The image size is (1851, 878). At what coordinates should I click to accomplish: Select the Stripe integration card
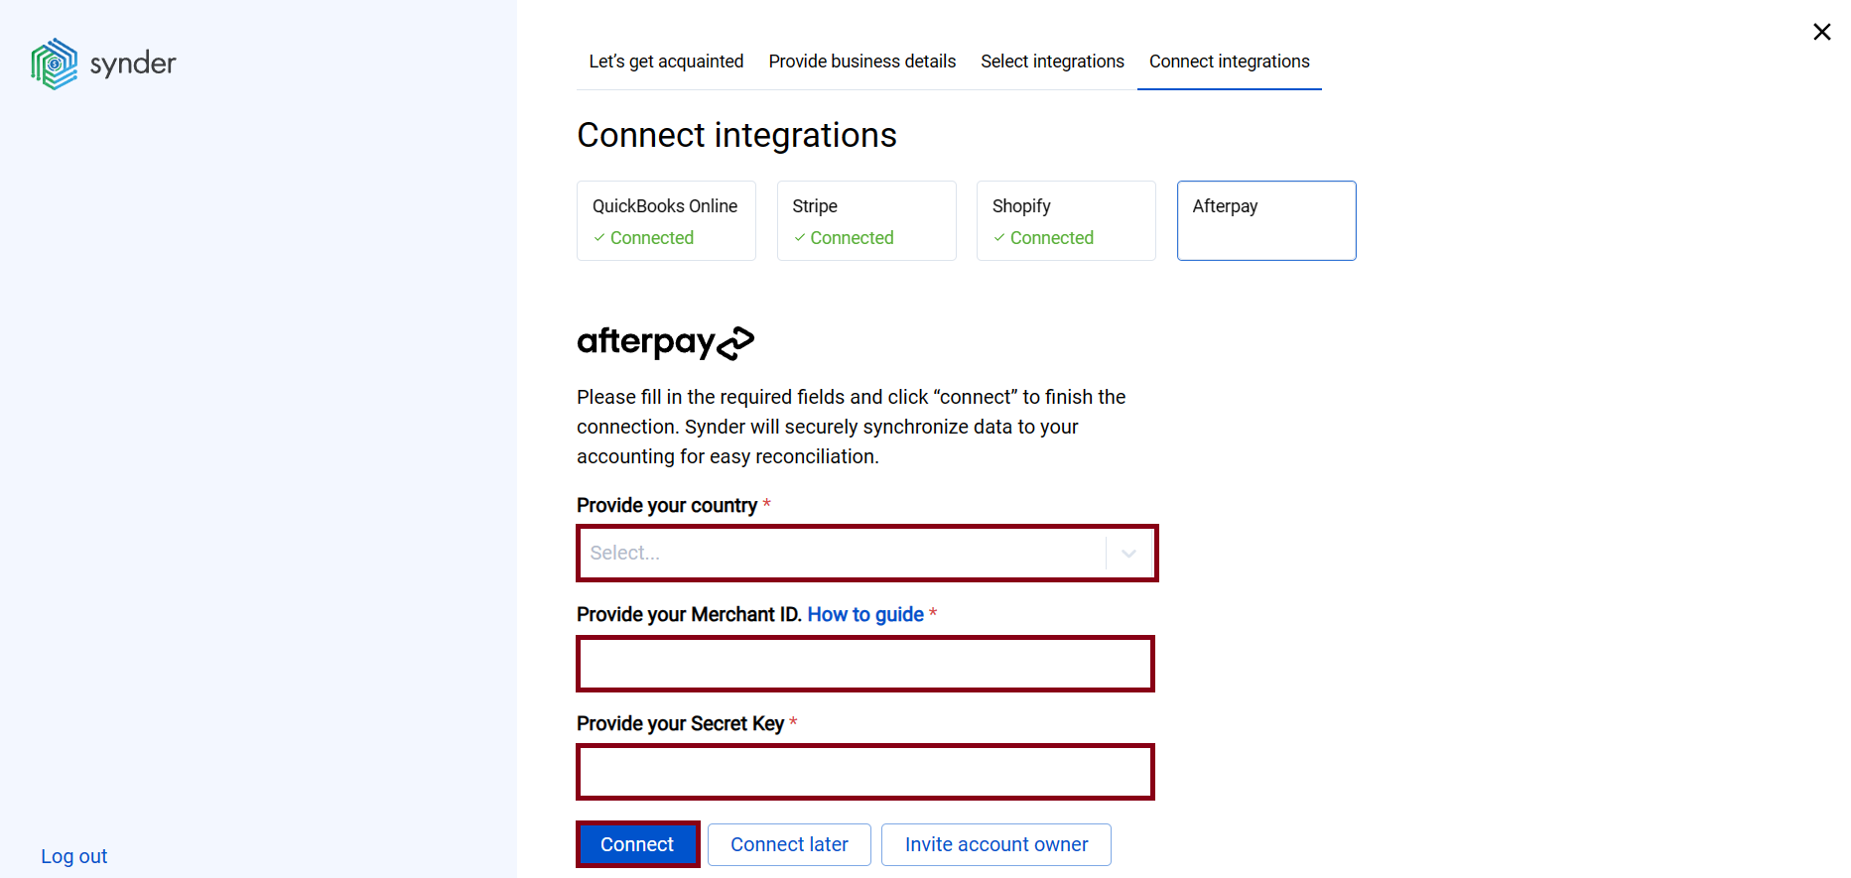click(x=865, y=220)
